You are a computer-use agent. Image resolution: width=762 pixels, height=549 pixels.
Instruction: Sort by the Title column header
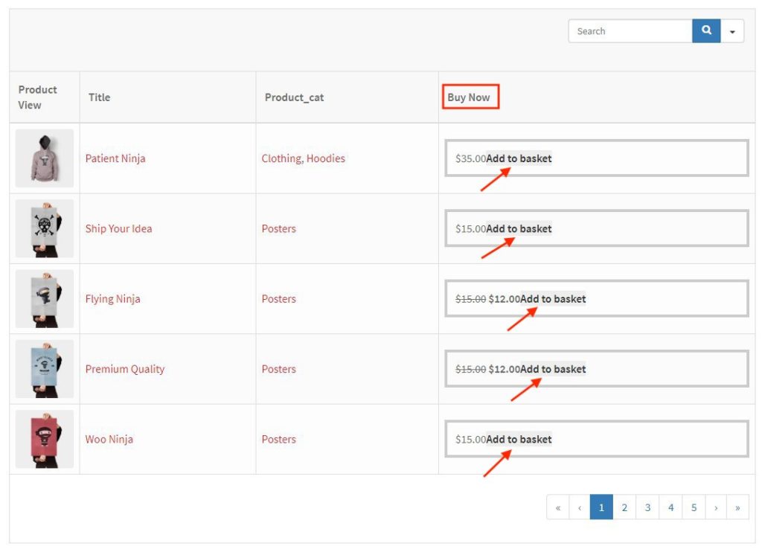point(99,97)
